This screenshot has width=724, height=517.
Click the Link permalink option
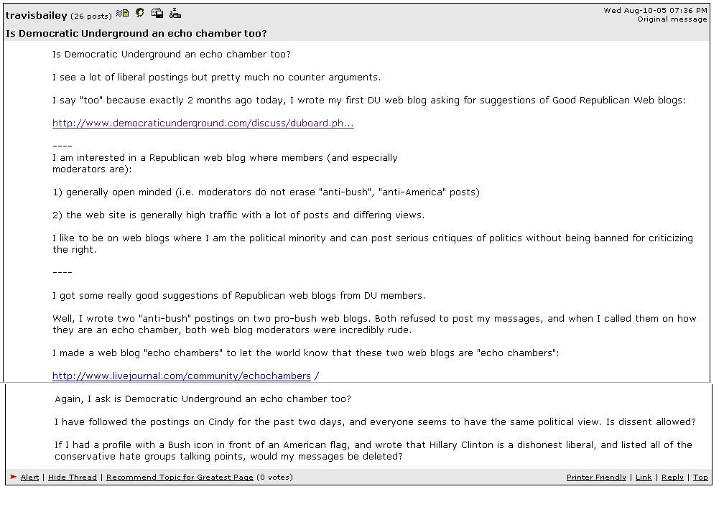click(644, 478)
